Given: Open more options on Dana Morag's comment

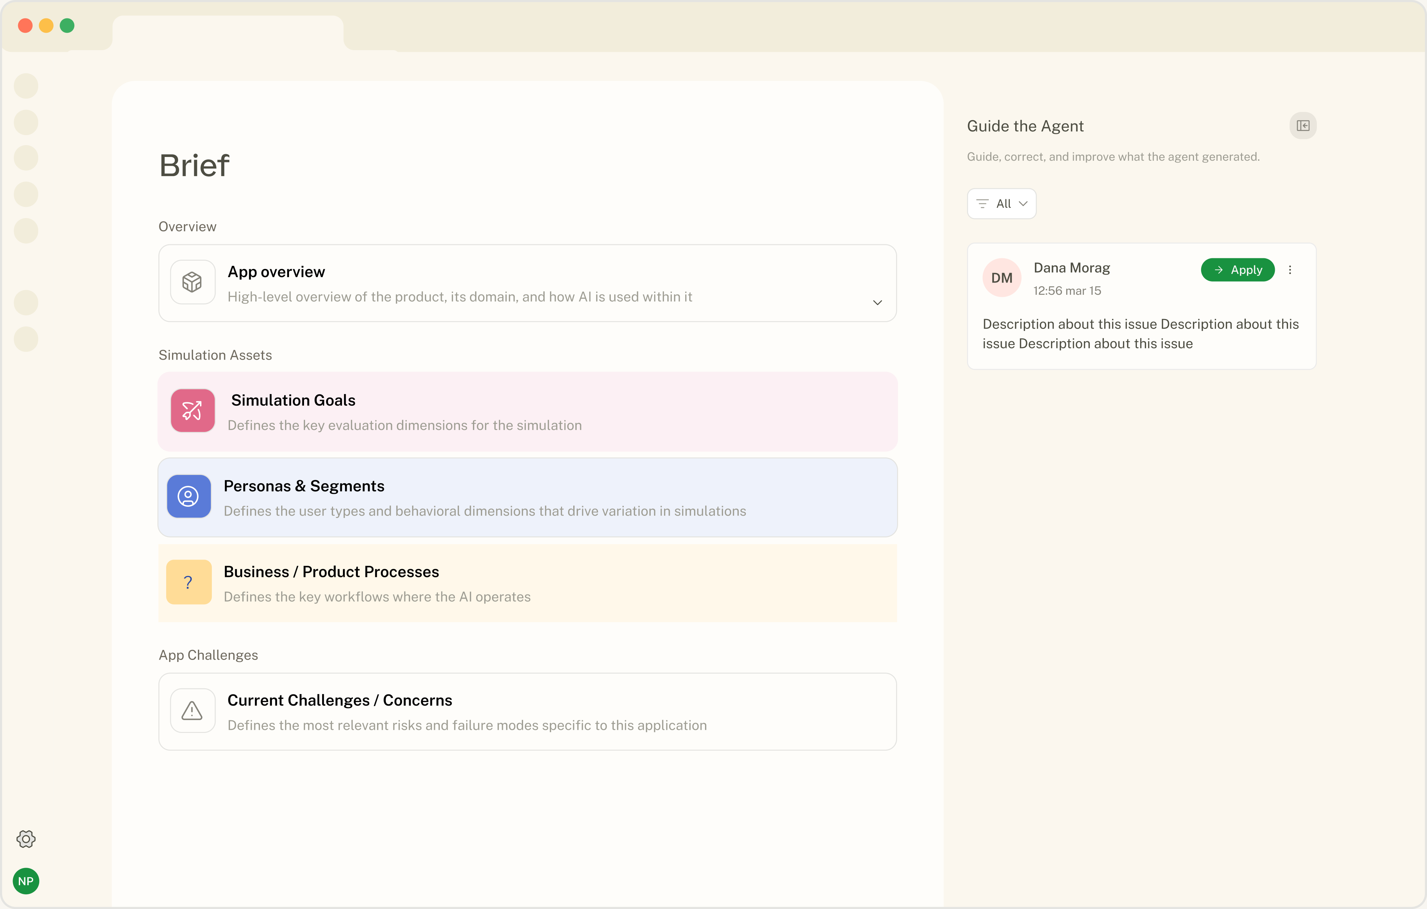Looking at the screenshot, I should [x=1290, y=270].
